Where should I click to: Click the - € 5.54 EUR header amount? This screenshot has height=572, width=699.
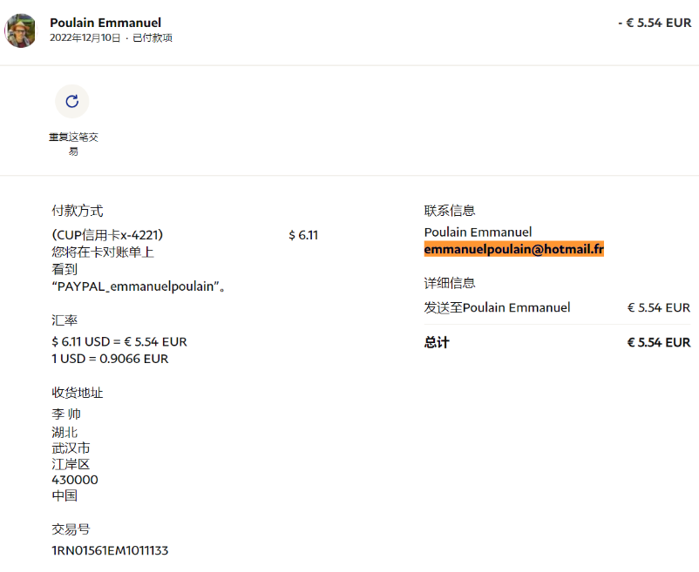pos(654,24)
